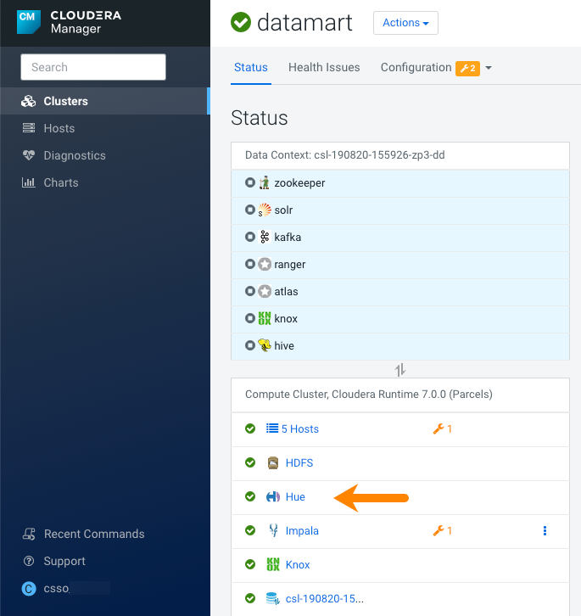Open the Impala service link
The height and width of the screenshot is (616, 581).
click(x=302, y=531)
